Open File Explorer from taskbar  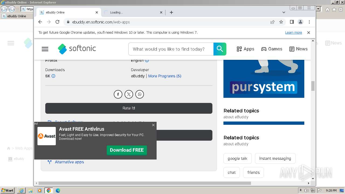(x=30, y=190)
